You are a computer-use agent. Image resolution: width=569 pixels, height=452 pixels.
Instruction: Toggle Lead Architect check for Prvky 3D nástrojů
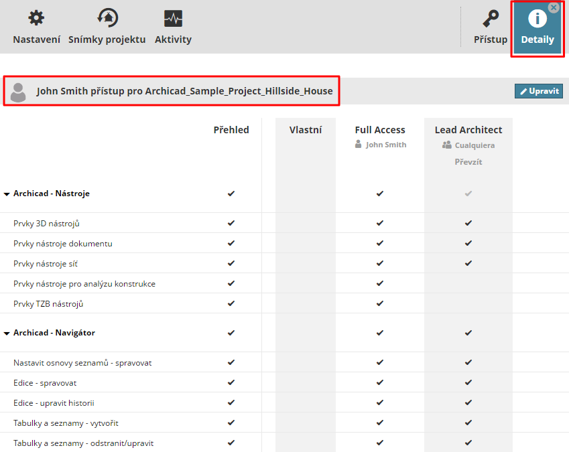tap(468, 223)
